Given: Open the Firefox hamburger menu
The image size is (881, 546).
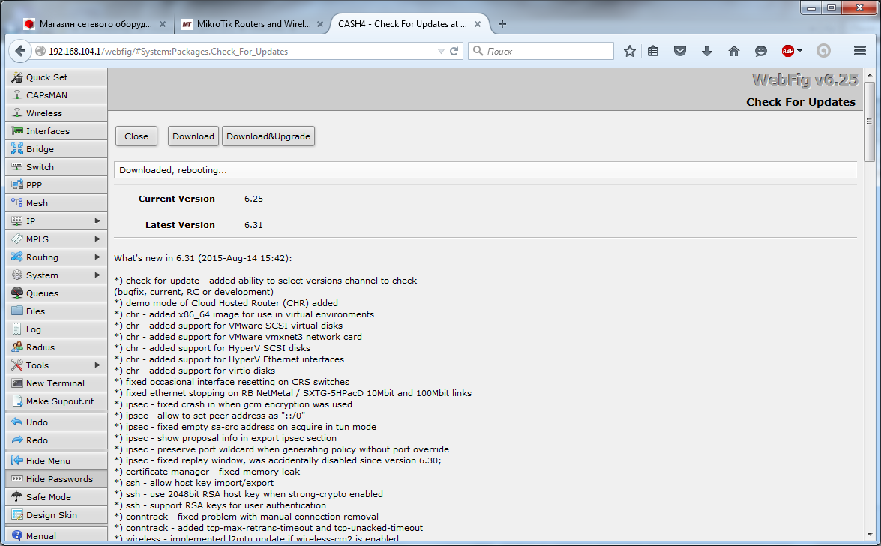Looking at the screenshot, I should [860, 51].
